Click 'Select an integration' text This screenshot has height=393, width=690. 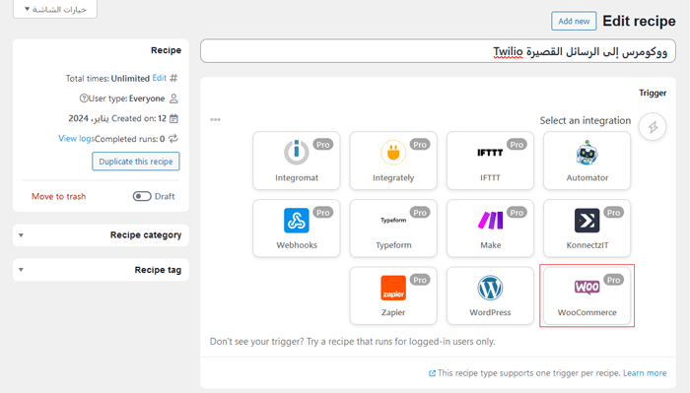coord(586,120)
